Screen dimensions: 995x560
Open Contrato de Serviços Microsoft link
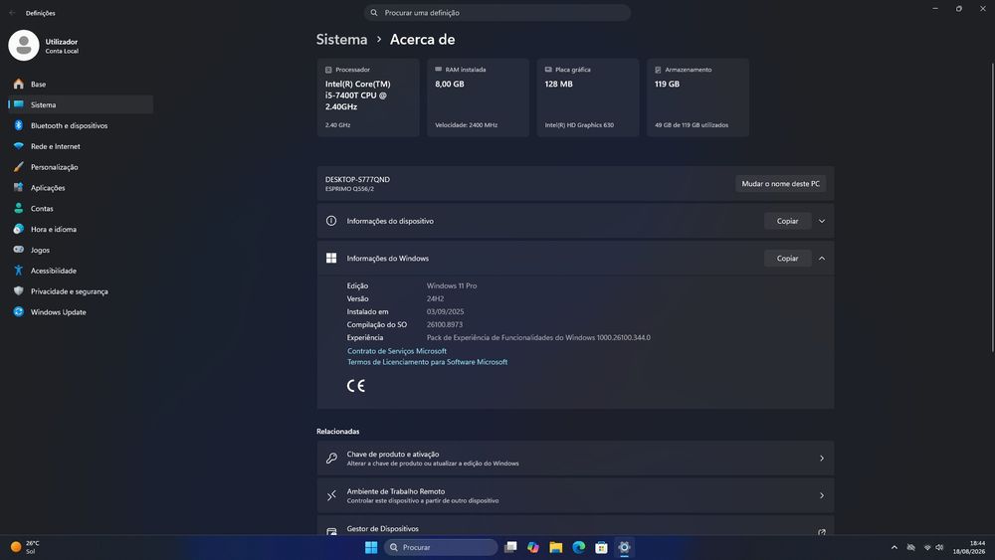pyautogui.click(x=397, y=351)
